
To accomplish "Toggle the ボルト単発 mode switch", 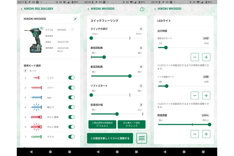I will pos(71,127).
